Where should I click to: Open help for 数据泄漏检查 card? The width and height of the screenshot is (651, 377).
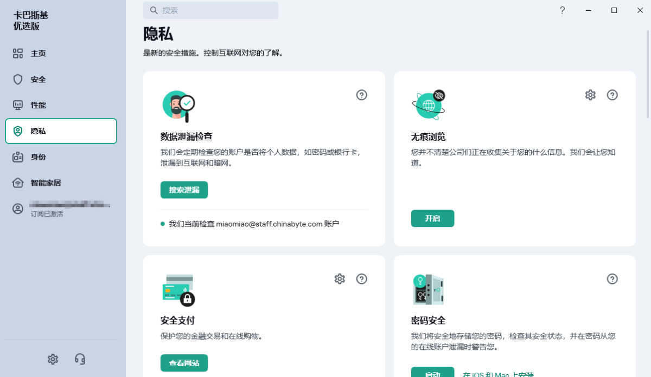coord(361,95)
